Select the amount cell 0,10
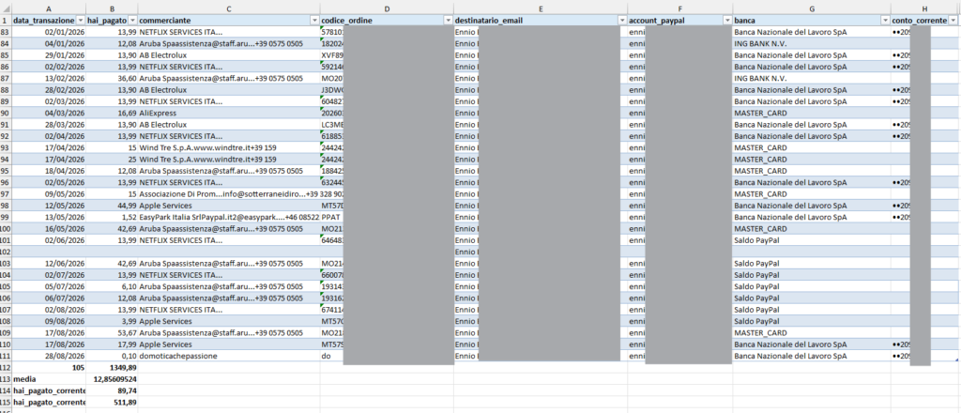The image size is (961, 413). pos(113,356)
